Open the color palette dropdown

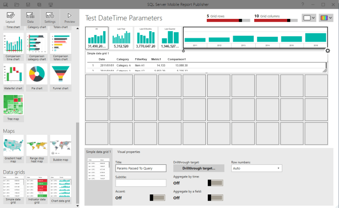[326, 18]
